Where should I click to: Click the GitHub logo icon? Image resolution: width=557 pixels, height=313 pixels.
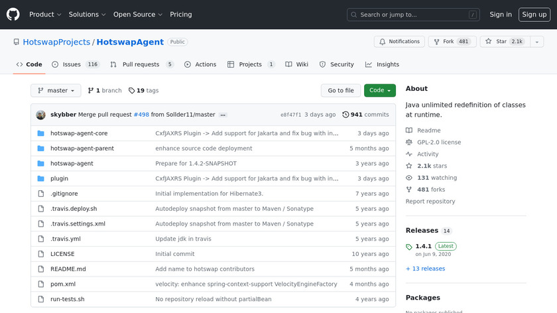point(13,15)
